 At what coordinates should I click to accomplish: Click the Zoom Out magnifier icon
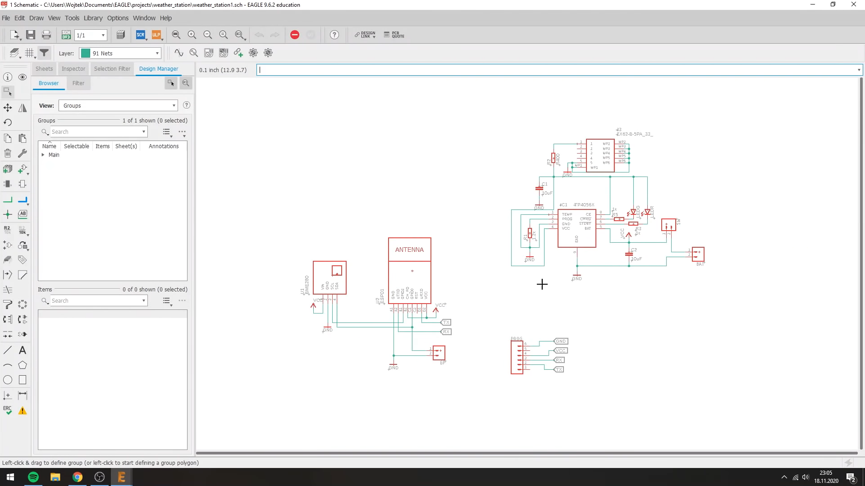click(x=208, y=35)
